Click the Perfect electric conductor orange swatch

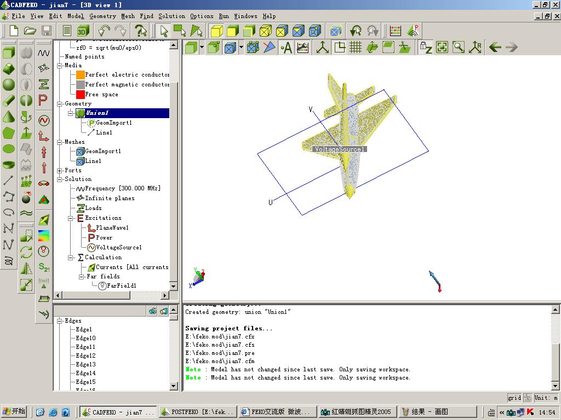point(81,74)
